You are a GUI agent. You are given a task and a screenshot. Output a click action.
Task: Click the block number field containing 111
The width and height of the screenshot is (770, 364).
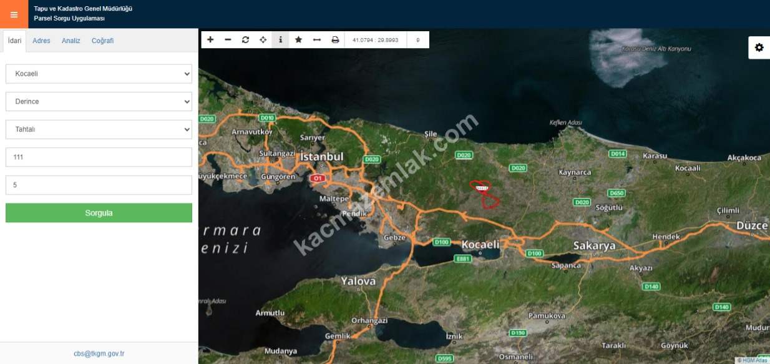coord(99,157)
